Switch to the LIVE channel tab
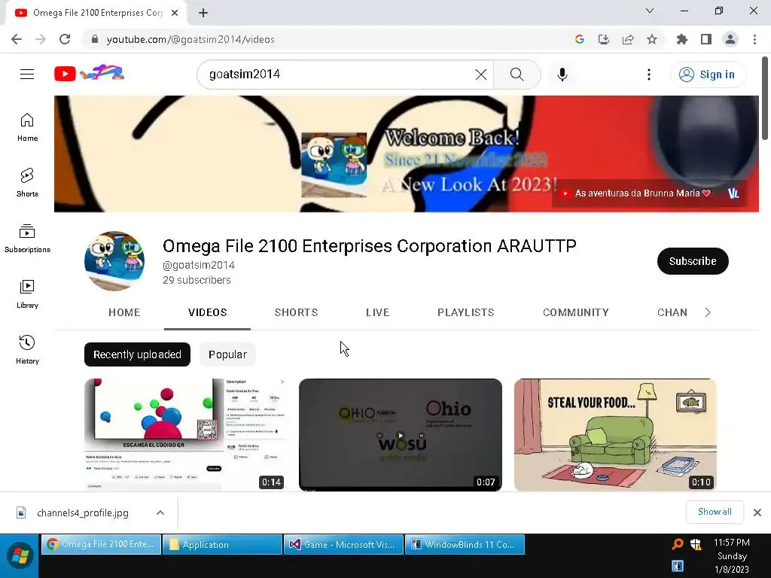Screen dimensions: 771x578 click(378, 312)
